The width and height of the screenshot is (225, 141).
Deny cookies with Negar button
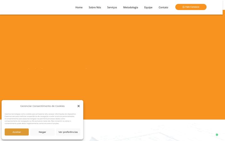tap(42, 132)
